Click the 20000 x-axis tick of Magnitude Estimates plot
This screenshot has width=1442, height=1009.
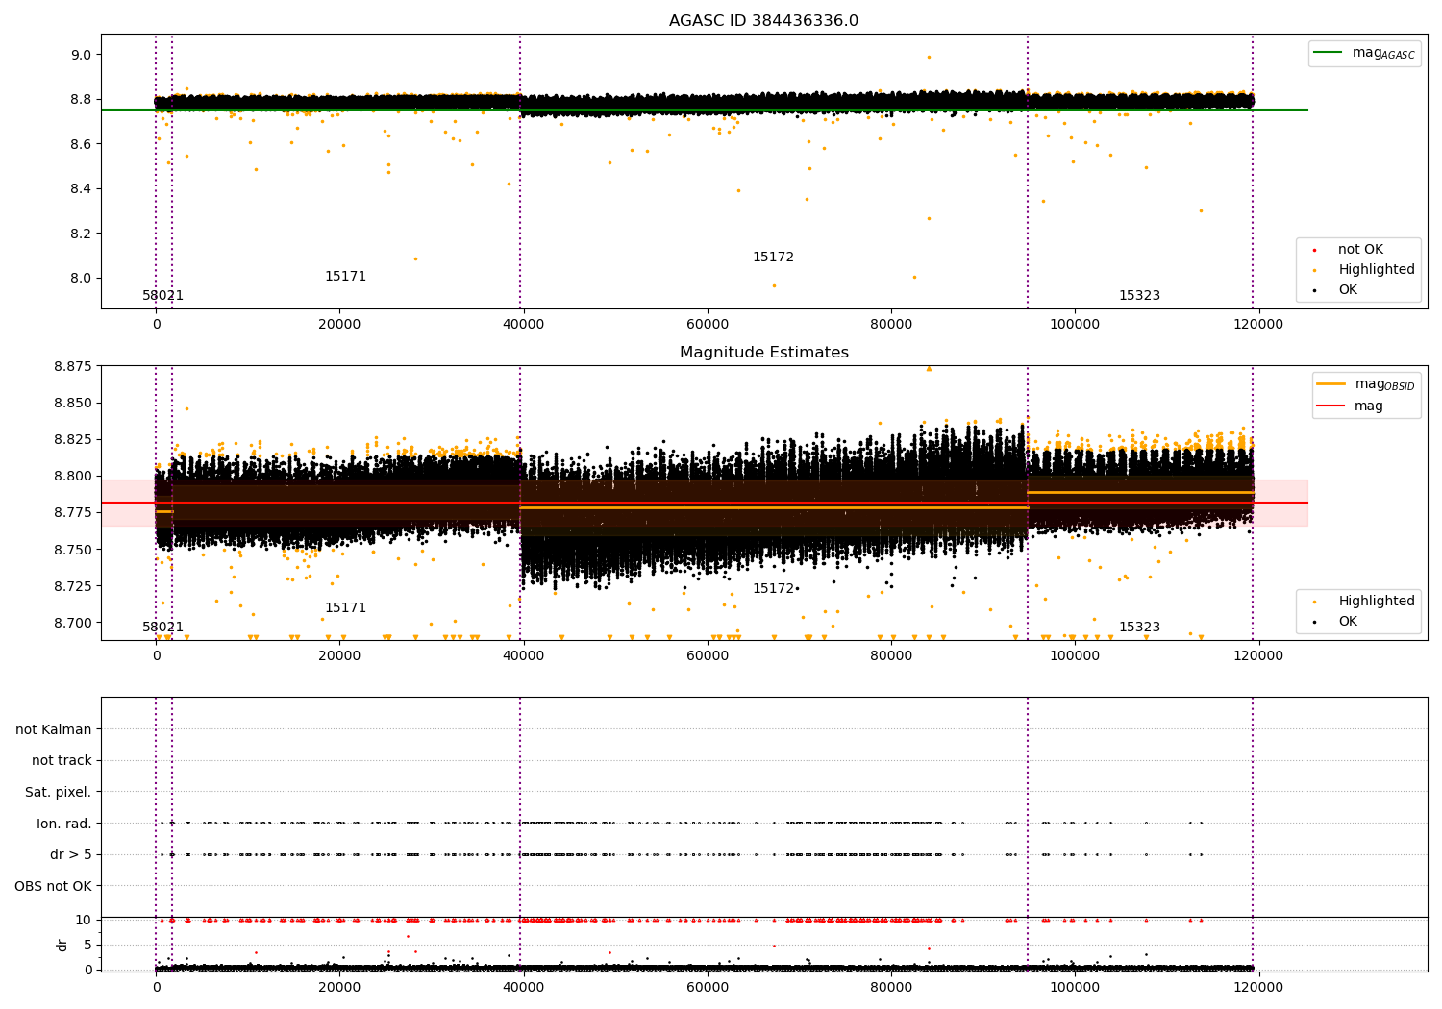(x=340, y=656)
